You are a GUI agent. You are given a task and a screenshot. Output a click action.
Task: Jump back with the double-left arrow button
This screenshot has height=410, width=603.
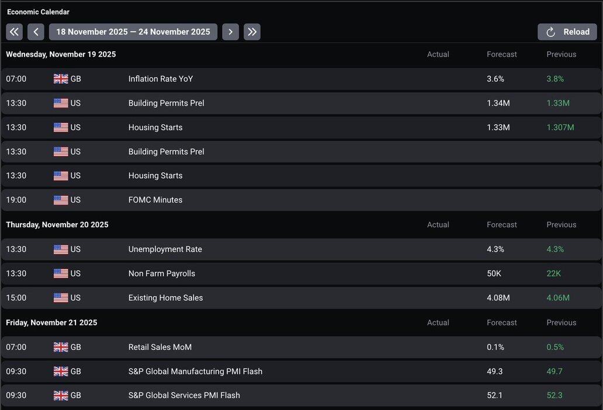(14, 32)
